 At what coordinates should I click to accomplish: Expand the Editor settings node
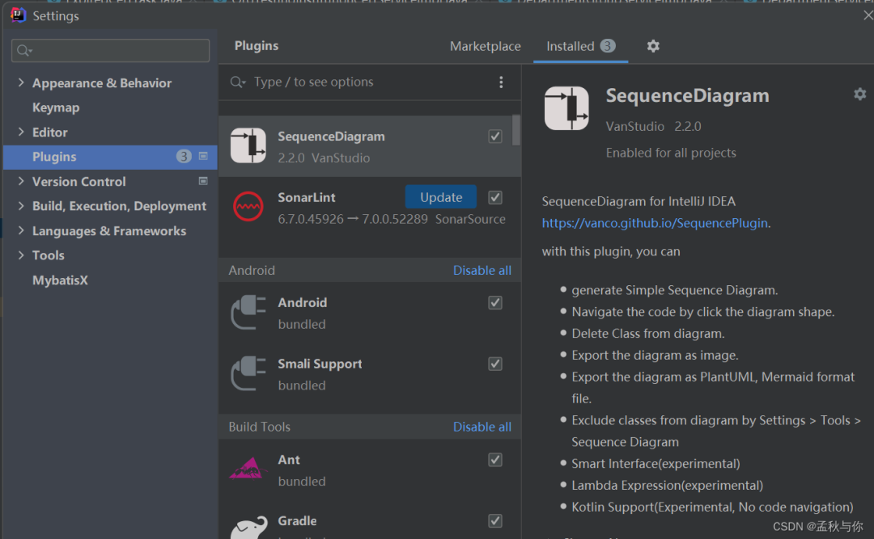click(21, 132)
